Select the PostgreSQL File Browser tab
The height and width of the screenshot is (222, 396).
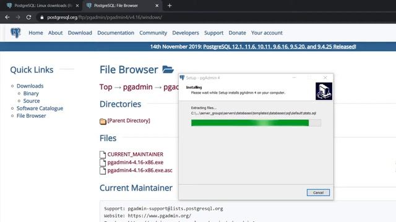[123, 6]
